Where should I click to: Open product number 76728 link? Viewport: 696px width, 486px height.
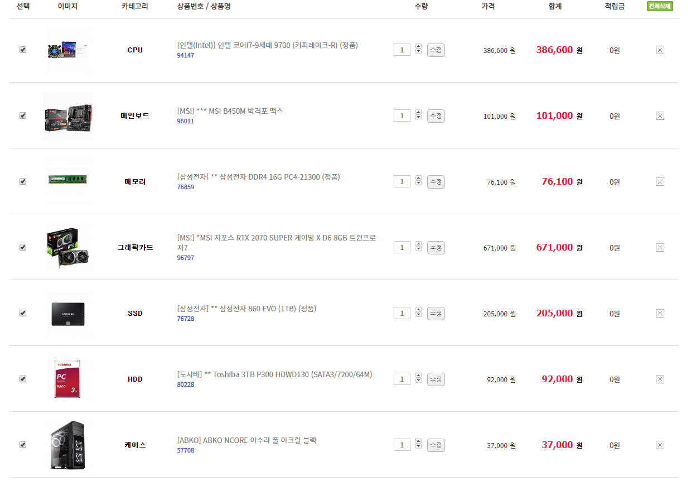(186, 319)
